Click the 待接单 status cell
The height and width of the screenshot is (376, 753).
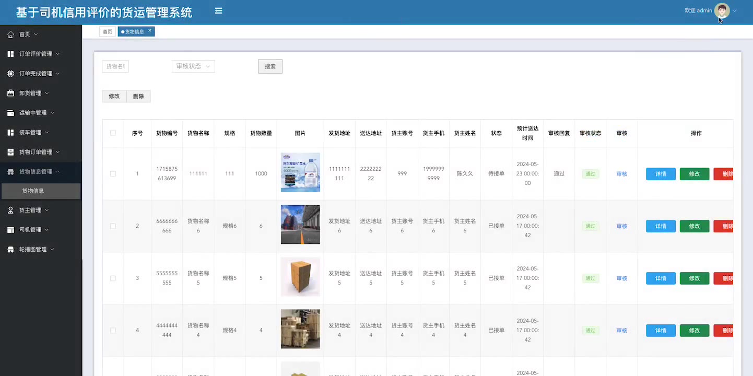click(x=496, y=174)
